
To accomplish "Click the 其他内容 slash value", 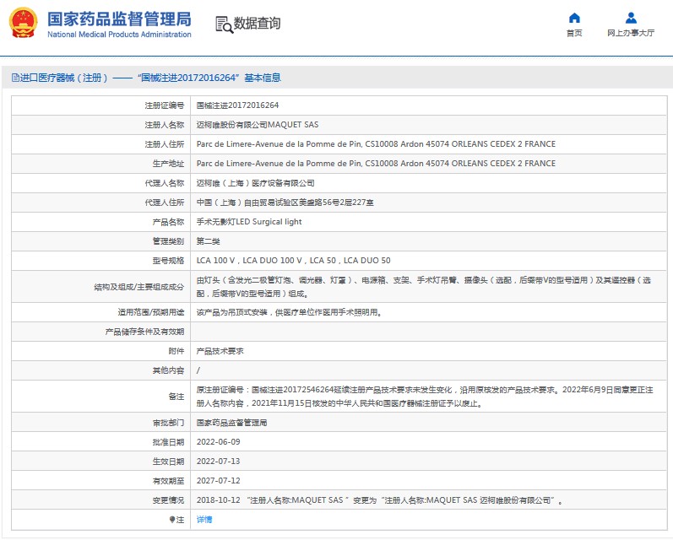I will [x=198, y=370].
